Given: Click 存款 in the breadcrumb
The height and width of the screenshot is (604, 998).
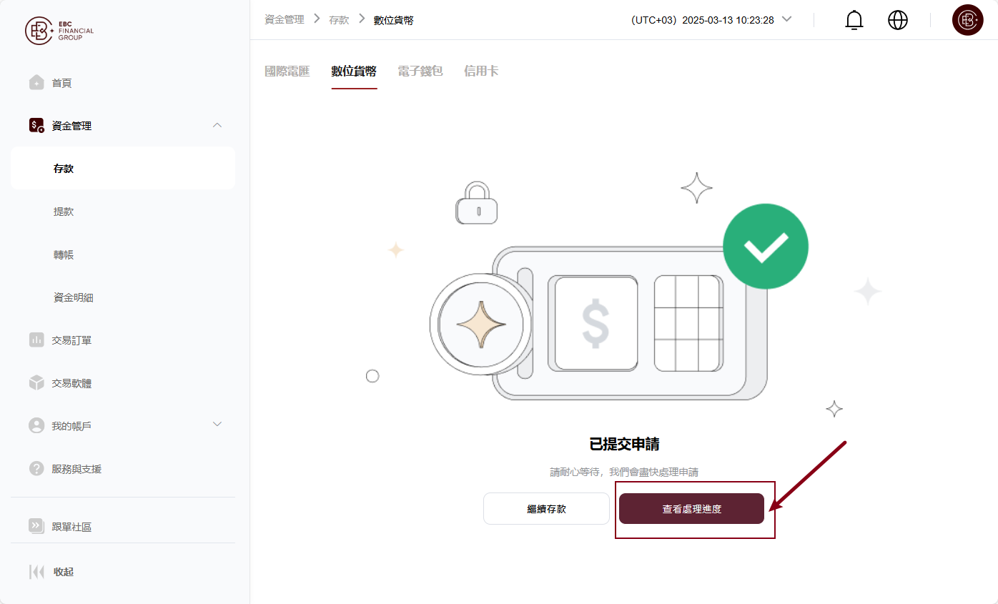Looking at the screenshot, I should click(x=339, y=20).
